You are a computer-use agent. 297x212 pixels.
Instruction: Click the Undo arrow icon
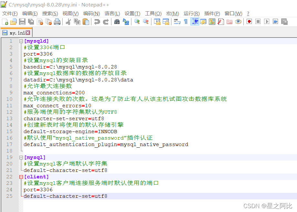[x=97, y=22]
